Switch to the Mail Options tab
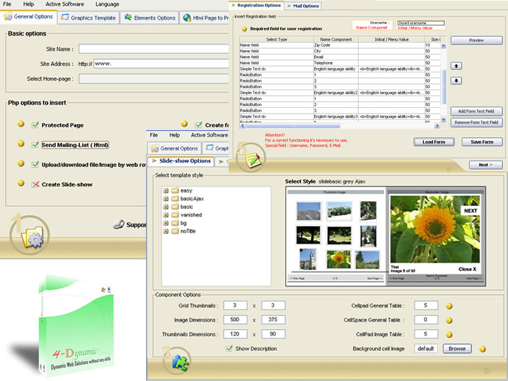Viewport: 508px width, 381px height. click(303, 6)
